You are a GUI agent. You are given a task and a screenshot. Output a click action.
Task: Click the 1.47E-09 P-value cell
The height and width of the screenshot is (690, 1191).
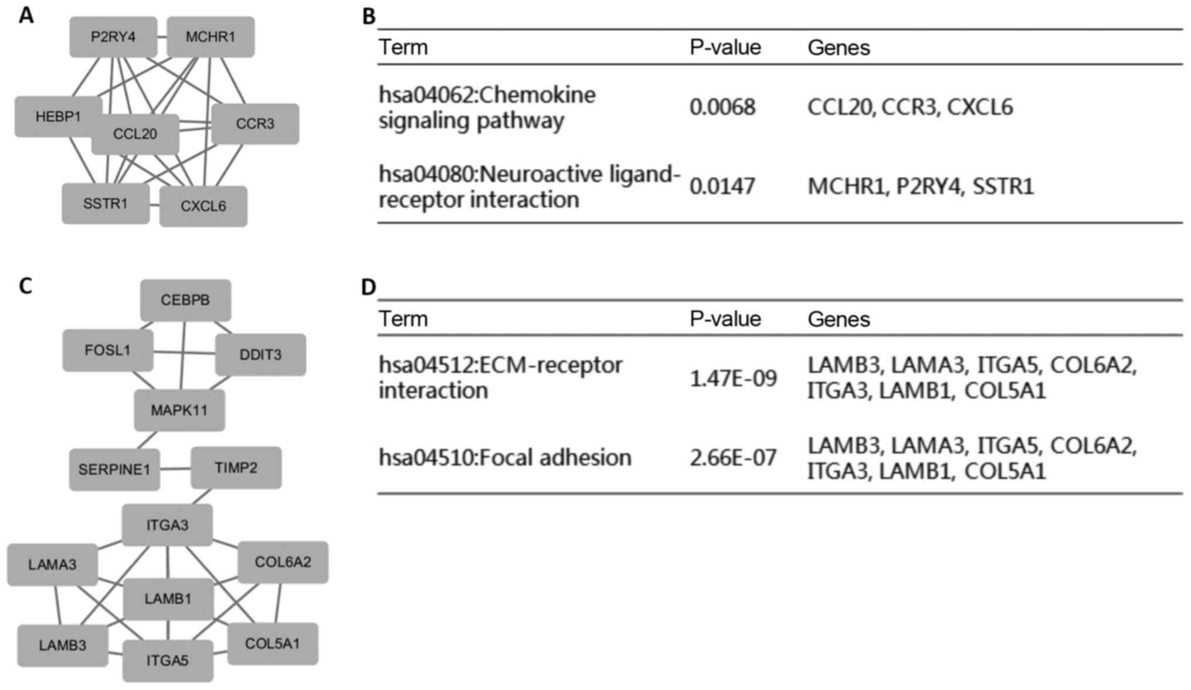(733, 378)
